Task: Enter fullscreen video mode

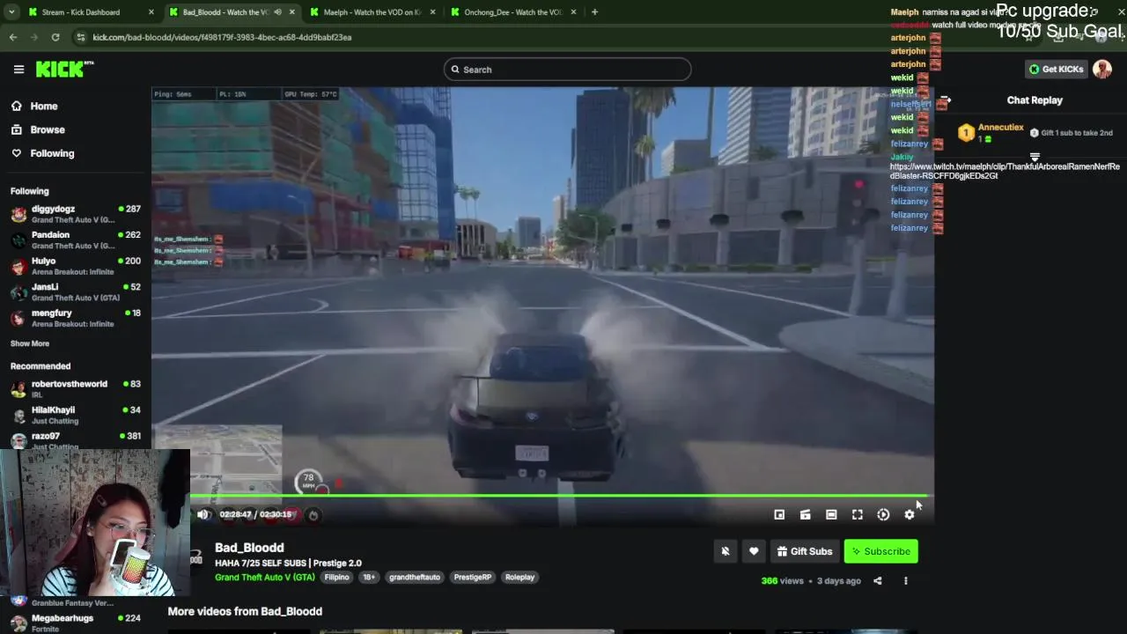Action: pos(858,514)
